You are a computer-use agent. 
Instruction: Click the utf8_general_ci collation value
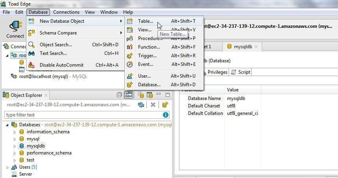(242, 113)
